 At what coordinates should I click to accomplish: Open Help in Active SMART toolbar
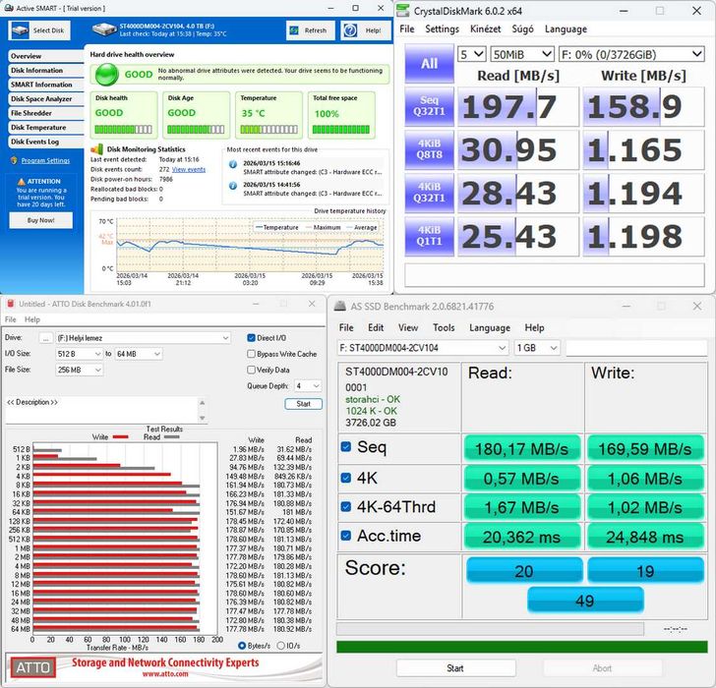coord(363,30)
